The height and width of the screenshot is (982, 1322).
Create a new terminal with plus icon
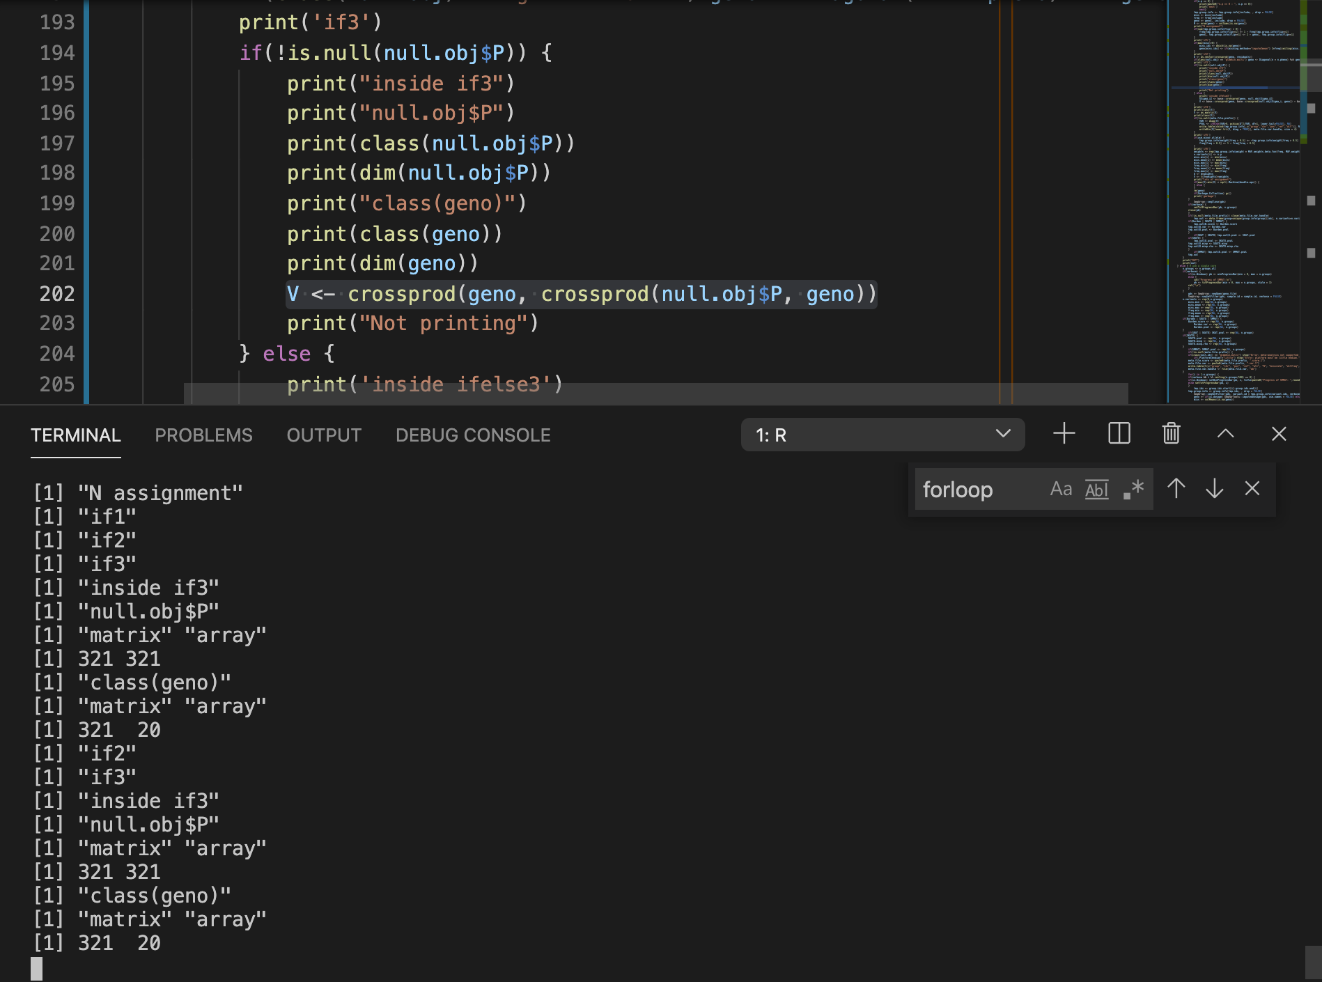coord(1064,434)
